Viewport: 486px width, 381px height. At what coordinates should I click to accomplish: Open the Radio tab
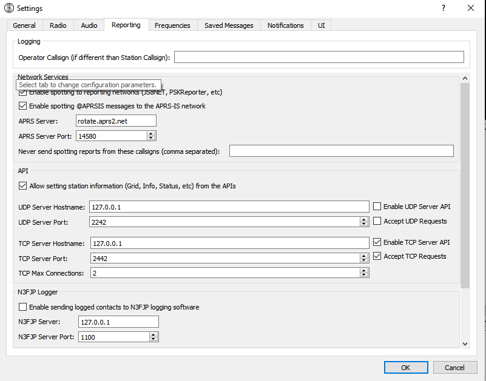click(x=58, y=25)
